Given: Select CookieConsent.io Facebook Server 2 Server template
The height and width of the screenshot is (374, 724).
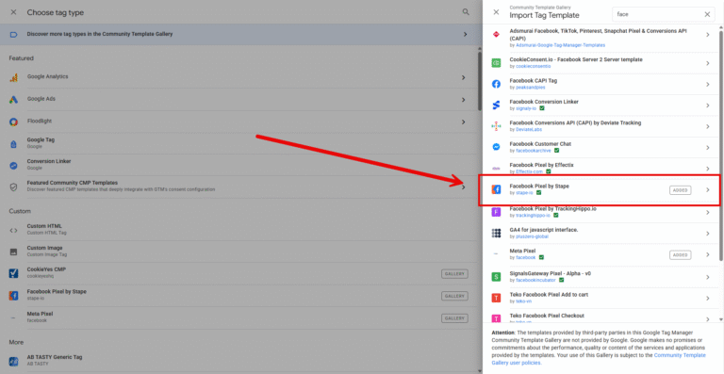Looking at the screenshot, I should coord(601,63).
